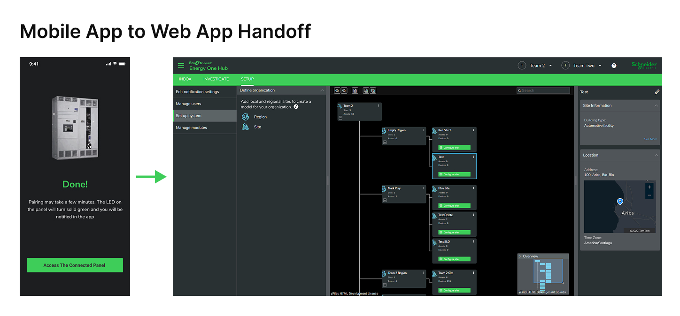The width and height of the screenshot is (680, 316).
Task: Click the '100, Arica, Bío-Bío' address text
Action: (599, 175)
